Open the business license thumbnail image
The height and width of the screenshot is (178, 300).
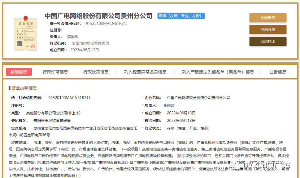pos(26,33)
